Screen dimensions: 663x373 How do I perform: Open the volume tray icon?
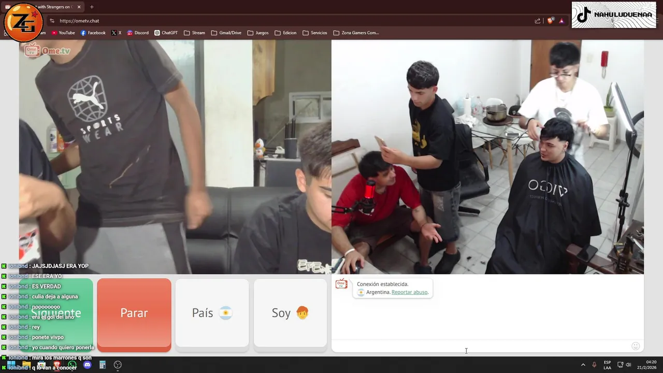tap(628, 365)
